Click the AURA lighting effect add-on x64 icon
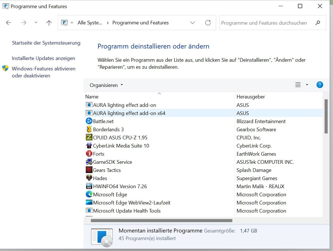Image resolution: width=333 pixels, height=251 pixels. (x=89, y=113)
